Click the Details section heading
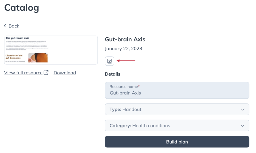Image resolution: width=256 pixels, height=153 pixels. [x=112, y=74]
